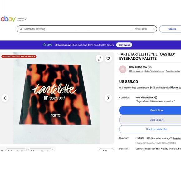The image size is (181, 181).
Task: Click the eBay Live shopping bag icon
Action: (44, 45)
